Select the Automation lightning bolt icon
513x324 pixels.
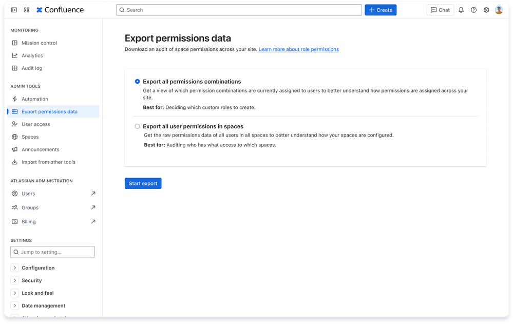click(15, 99)
